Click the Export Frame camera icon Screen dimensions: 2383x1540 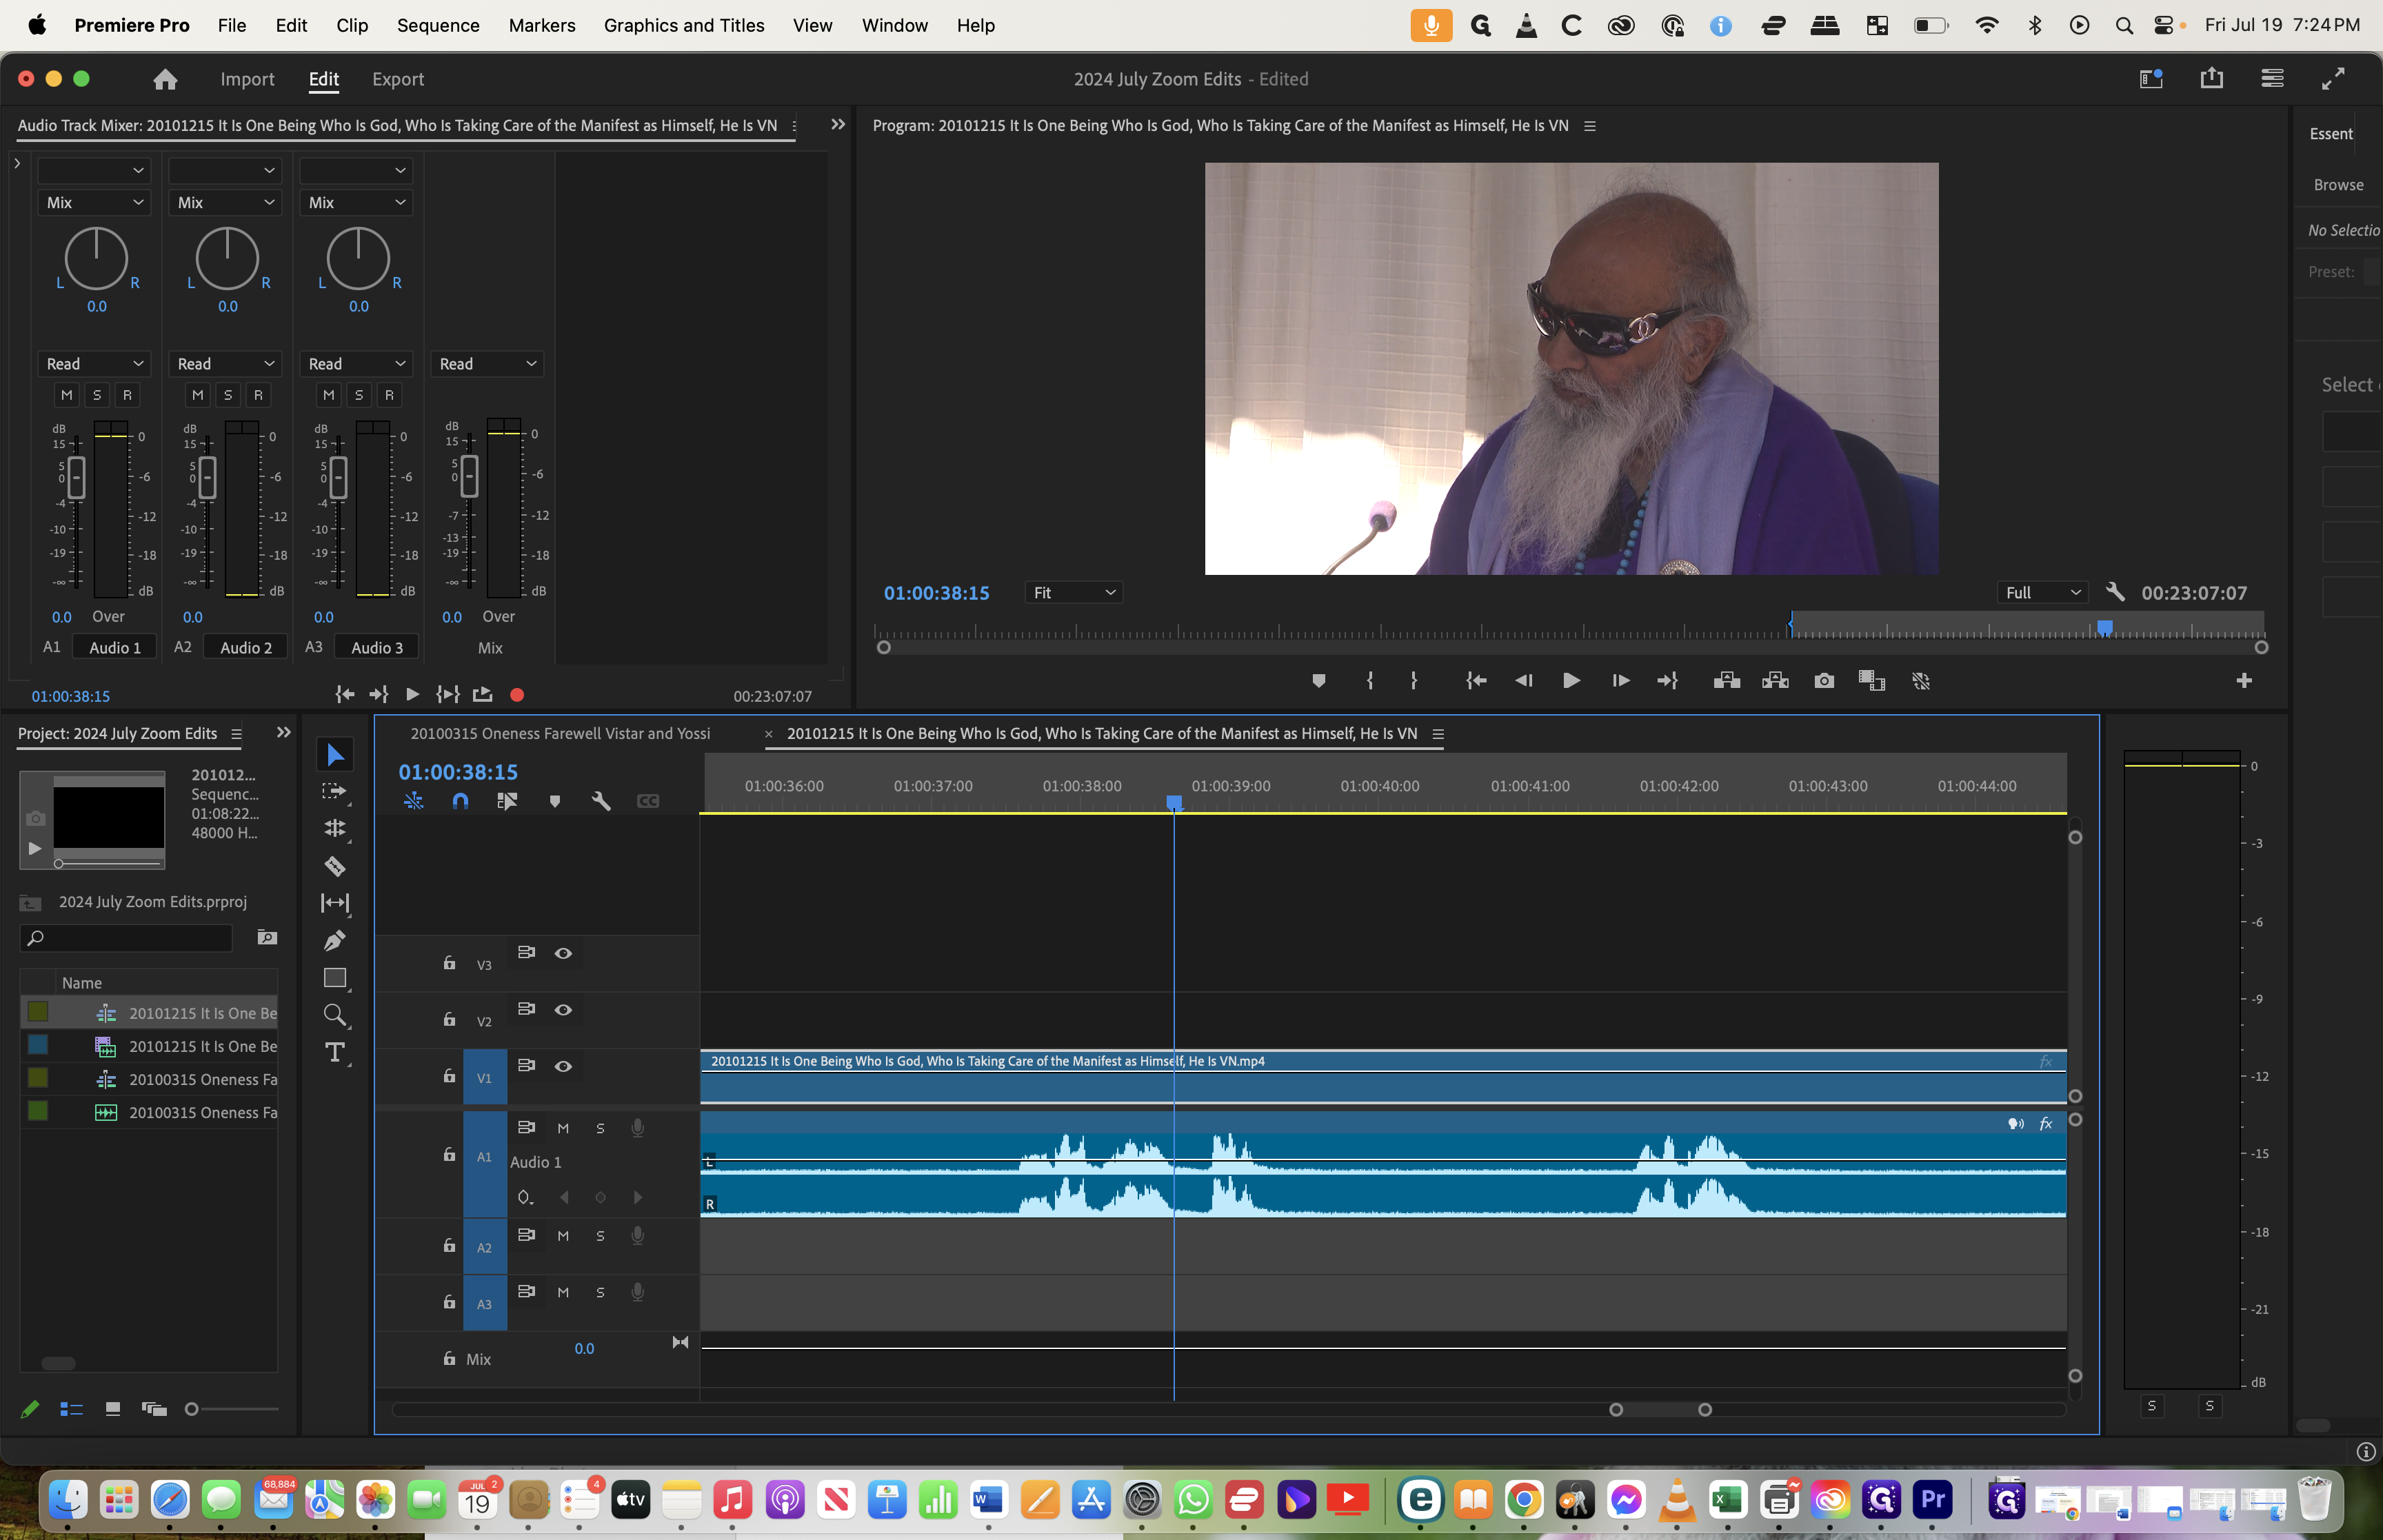pos(1823,681)
